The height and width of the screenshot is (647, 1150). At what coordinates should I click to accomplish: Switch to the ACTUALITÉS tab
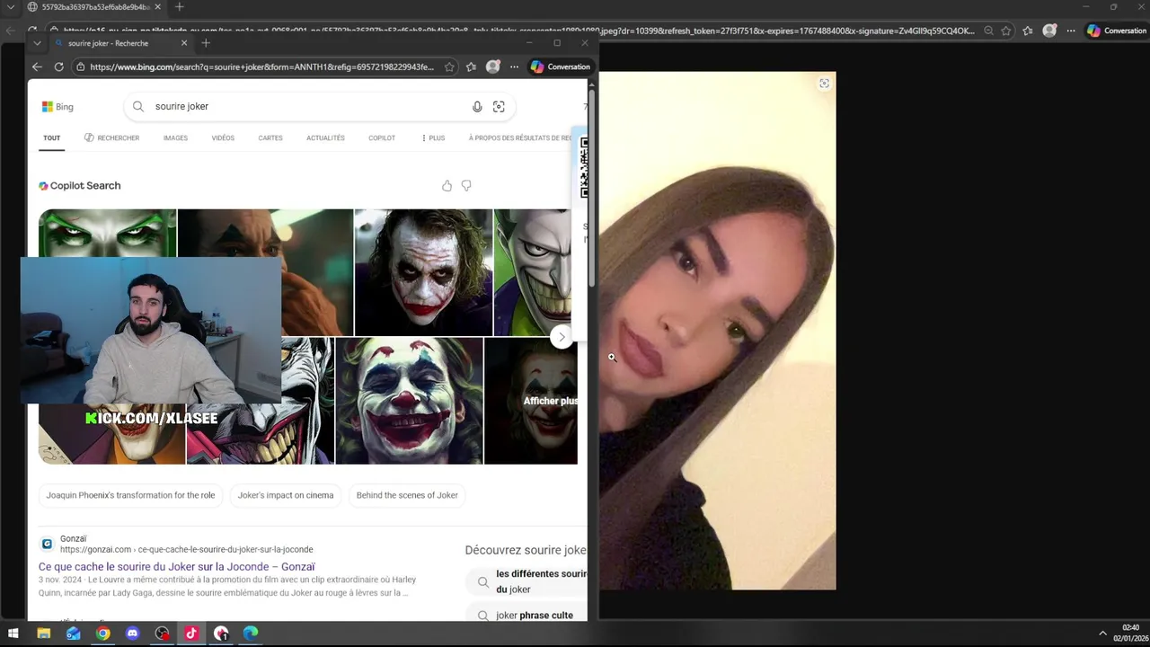[325, 138]
